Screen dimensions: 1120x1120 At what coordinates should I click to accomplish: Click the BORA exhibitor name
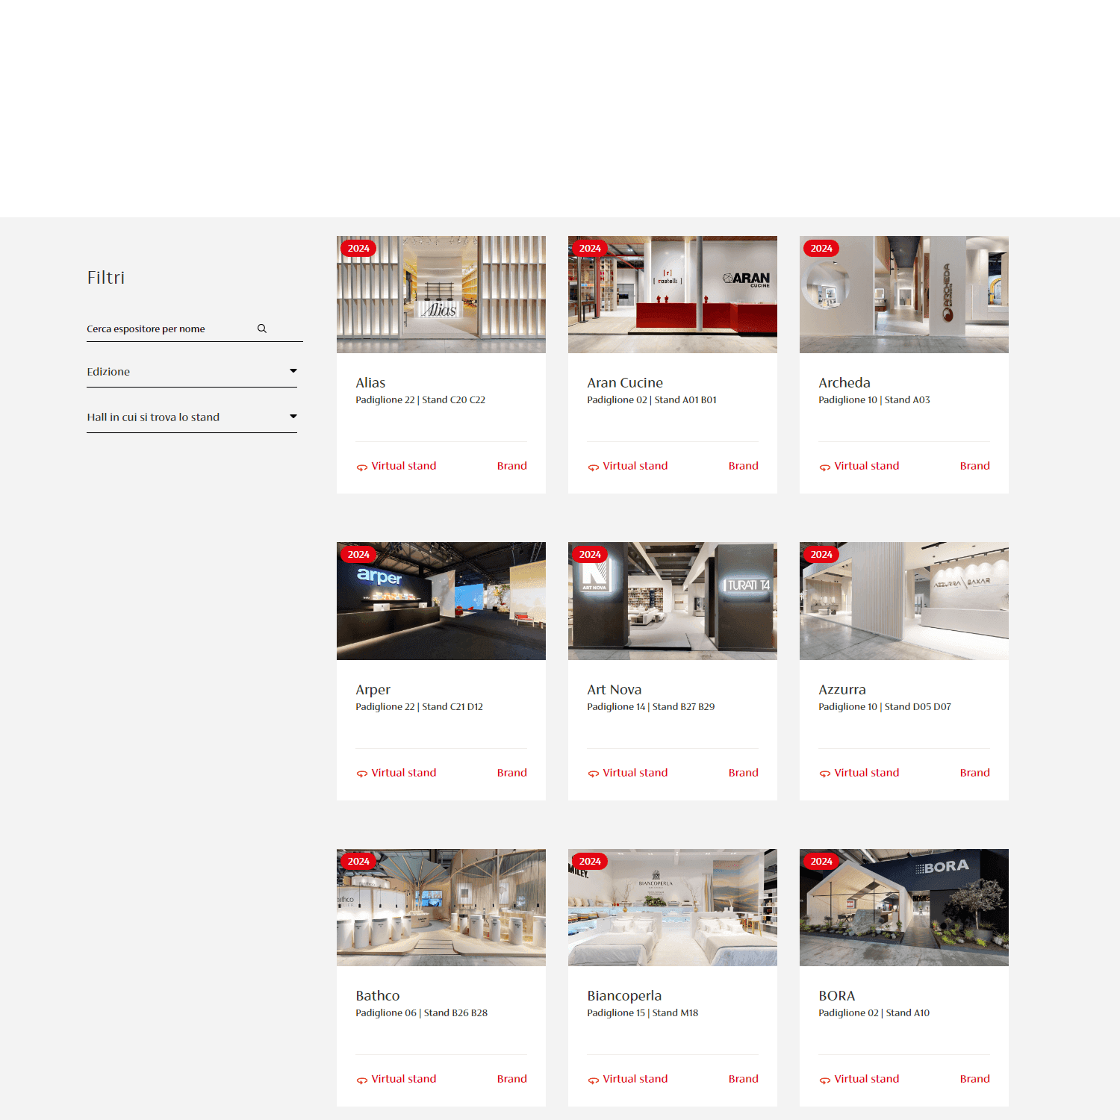pos(837,996)
